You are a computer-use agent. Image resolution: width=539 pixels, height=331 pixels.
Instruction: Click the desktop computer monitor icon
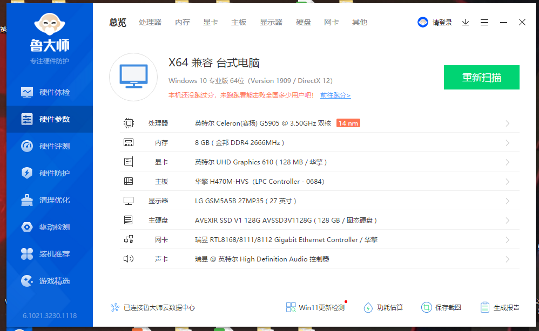click(133, 77)
